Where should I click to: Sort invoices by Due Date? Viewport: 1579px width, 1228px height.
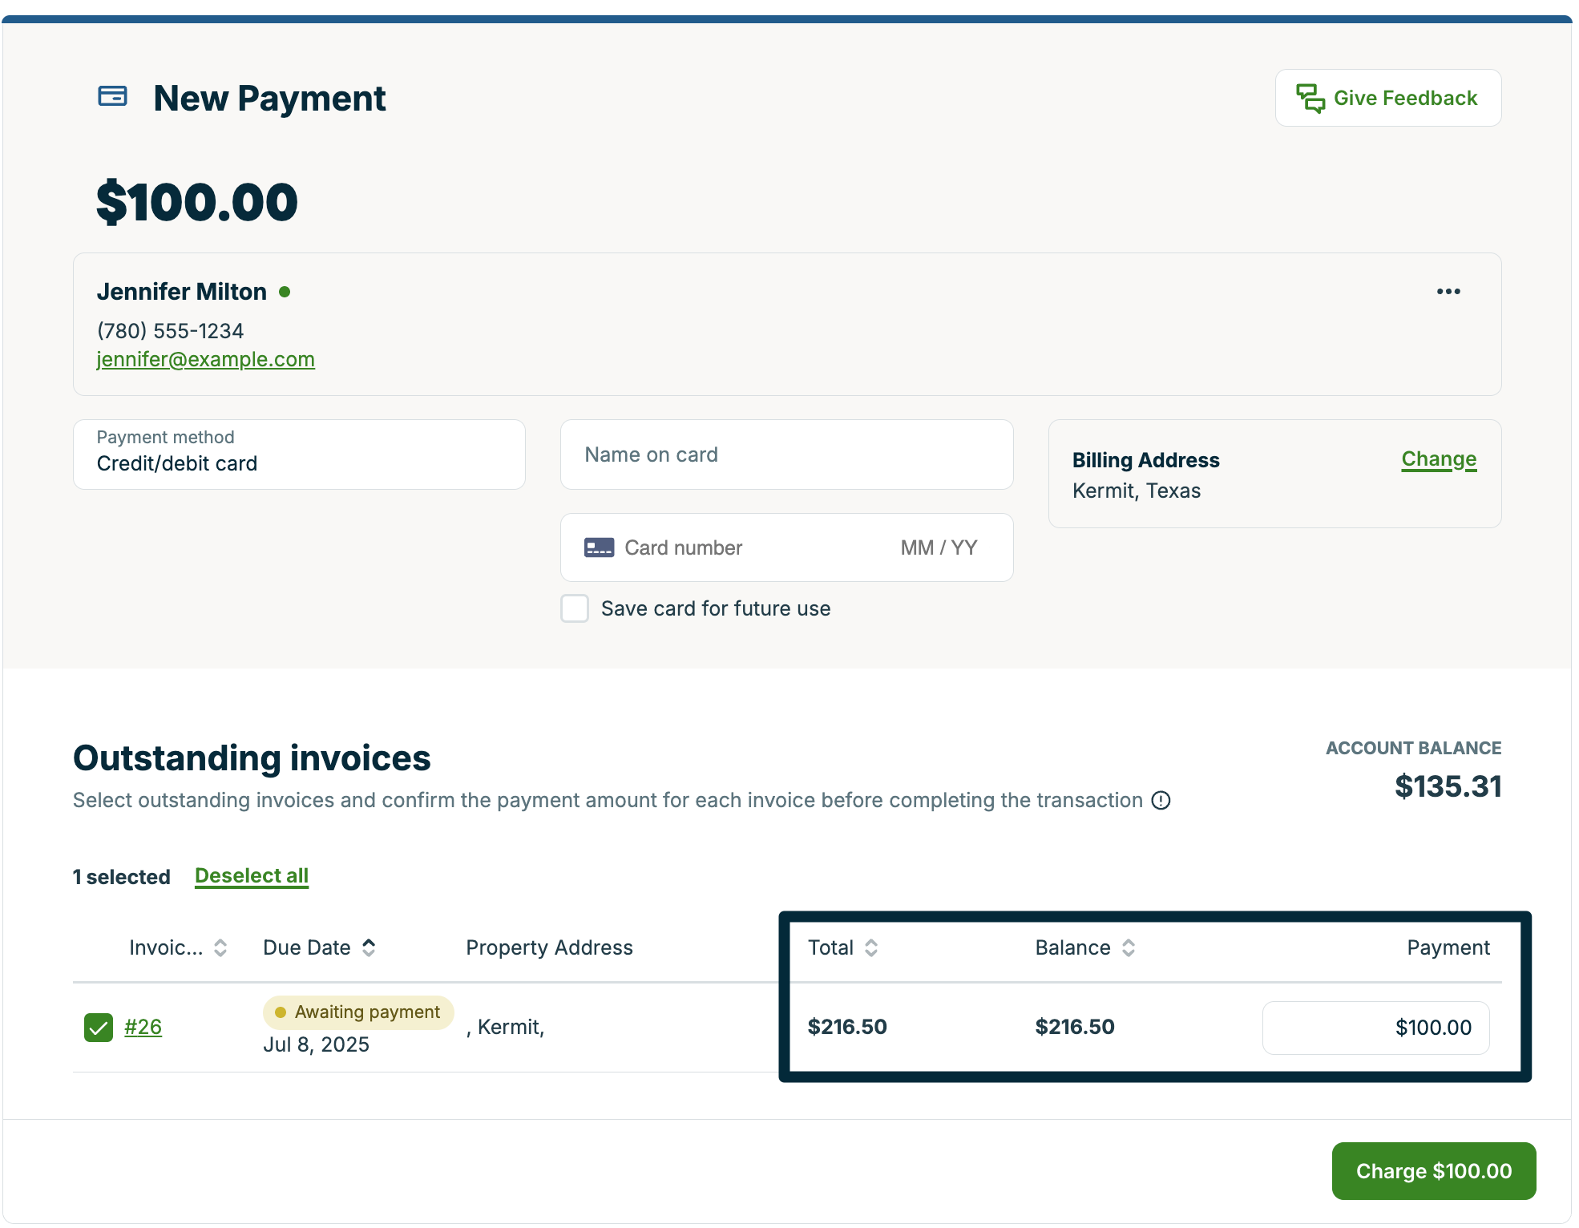[x=370, y=947]
